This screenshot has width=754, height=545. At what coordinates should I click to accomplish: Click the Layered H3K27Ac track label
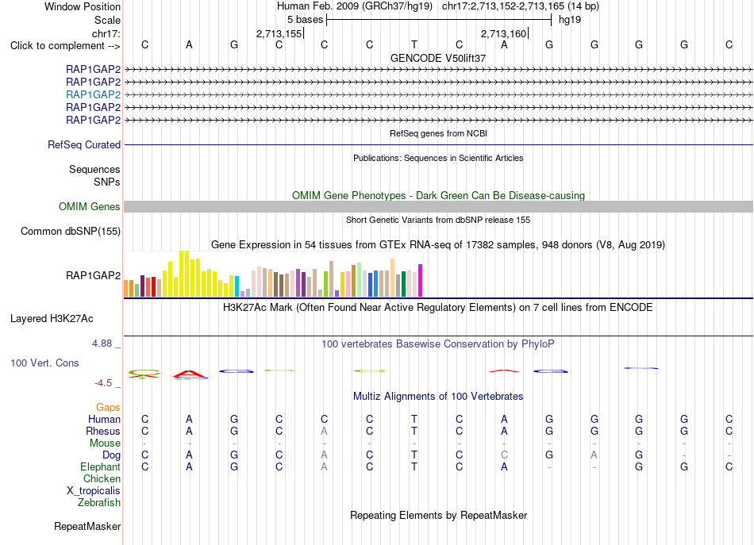coord(52,319)
